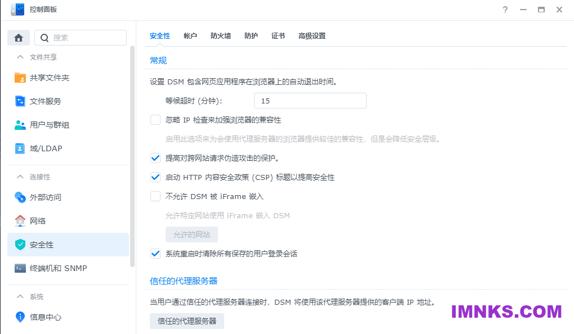Open Domain/LDAP (域/LDAP) icon
The image size is (574, 334).
coord(20,148)
